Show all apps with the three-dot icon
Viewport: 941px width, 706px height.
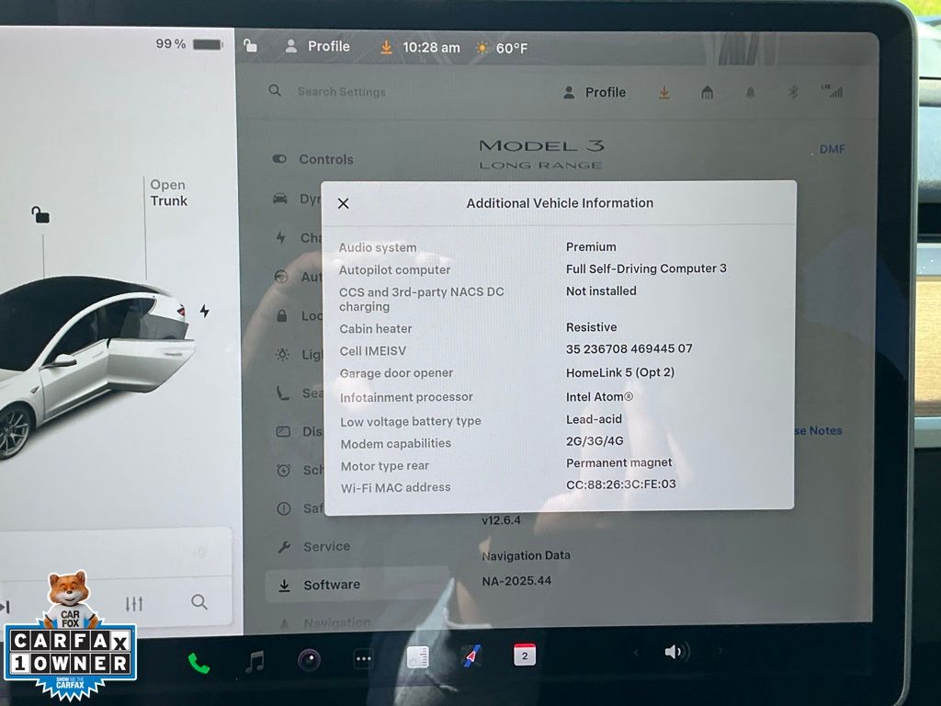364,659
